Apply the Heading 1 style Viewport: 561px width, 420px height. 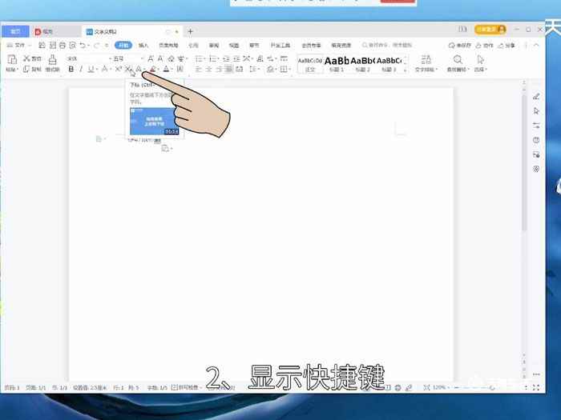337,65
